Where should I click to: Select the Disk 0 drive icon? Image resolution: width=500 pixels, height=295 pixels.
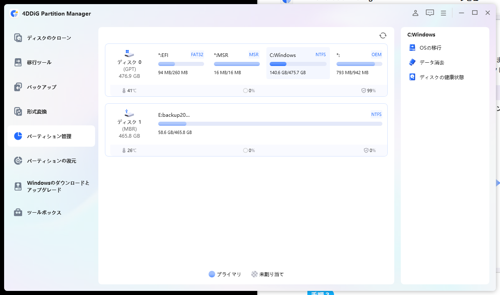click(x=129, y=54)
